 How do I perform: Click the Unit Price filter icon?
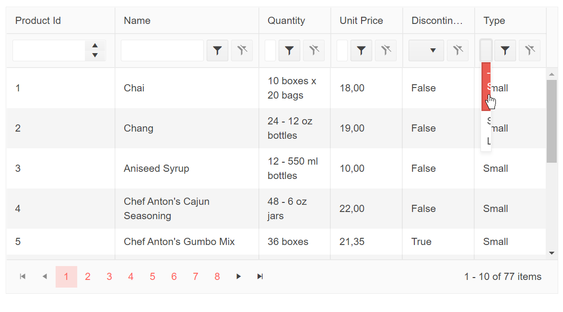pyautogui.click(x=361, y=50)
